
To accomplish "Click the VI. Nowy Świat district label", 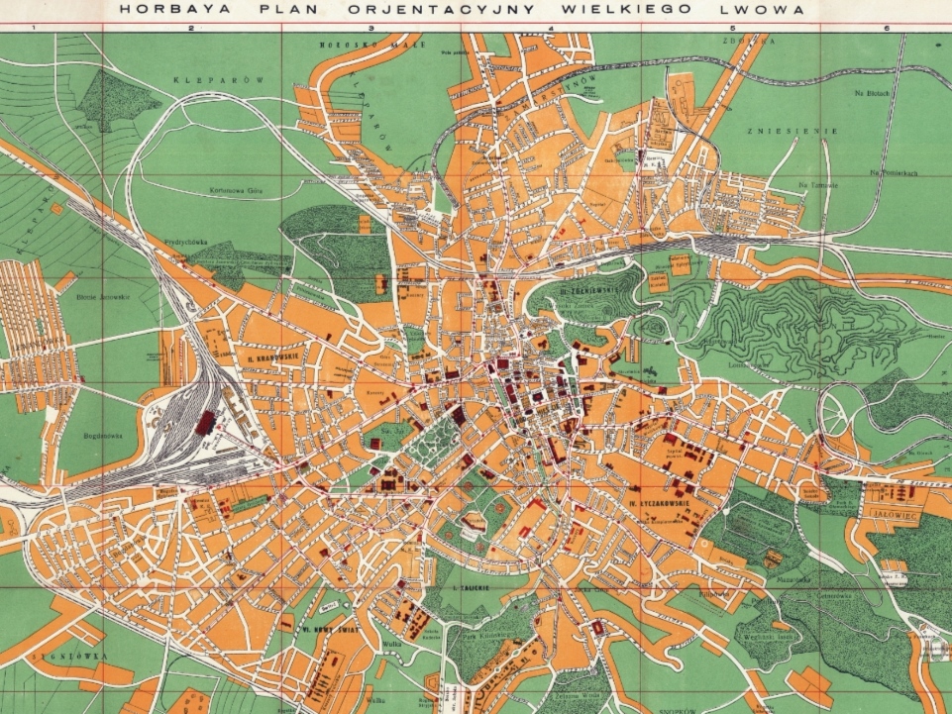I will coord(306,627).
